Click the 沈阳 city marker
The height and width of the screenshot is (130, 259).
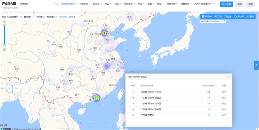pyautogui.click(x=129, y=20)
